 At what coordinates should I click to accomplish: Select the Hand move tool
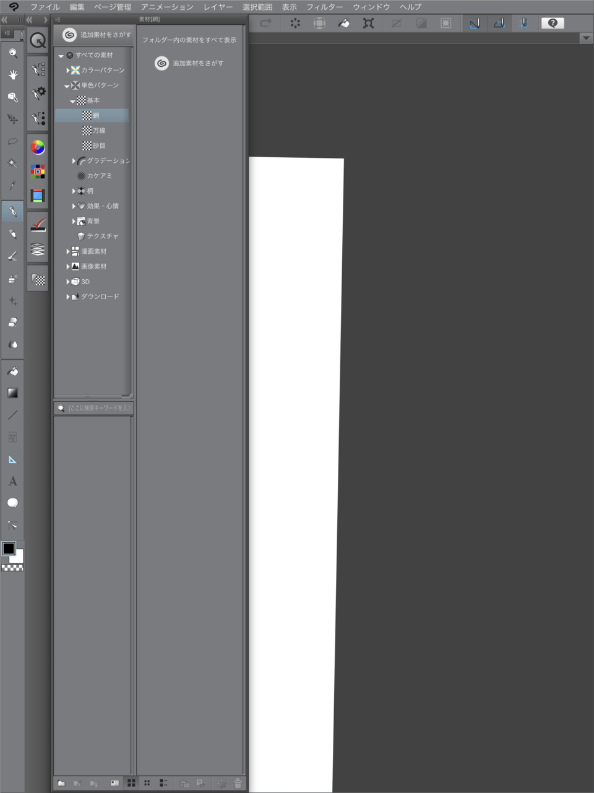click(x=12, y=75)
